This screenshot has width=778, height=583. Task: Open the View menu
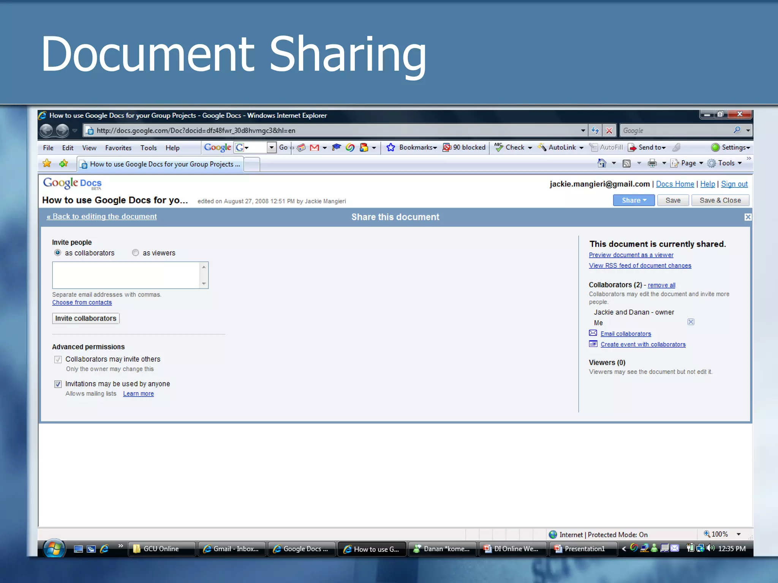(89, 148)
